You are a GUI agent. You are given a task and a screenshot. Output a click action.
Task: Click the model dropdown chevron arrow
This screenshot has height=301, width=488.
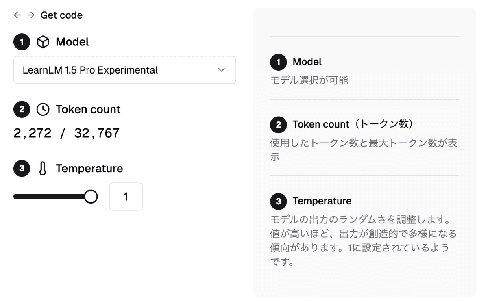coord(221,70)
